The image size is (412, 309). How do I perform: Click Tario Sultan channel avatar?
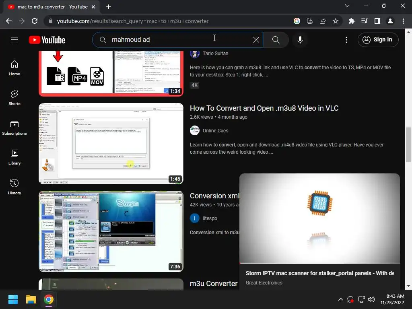[x=195, y=54]
